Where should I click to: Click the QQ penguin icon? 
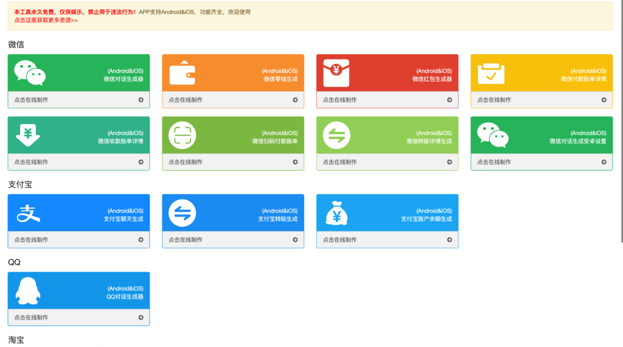(28, 291)
